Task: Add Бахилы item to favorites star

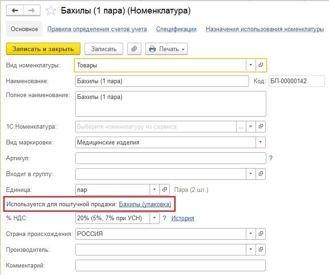Action: tap(52, 10)
